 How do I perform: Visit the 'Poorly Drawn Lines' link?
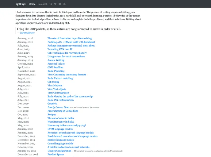(x=58, y=107)
